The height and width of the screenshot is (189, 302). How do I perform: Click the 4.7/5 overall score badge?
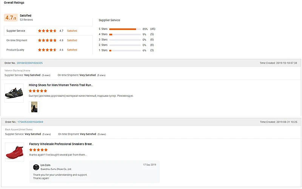coord(11,18)
